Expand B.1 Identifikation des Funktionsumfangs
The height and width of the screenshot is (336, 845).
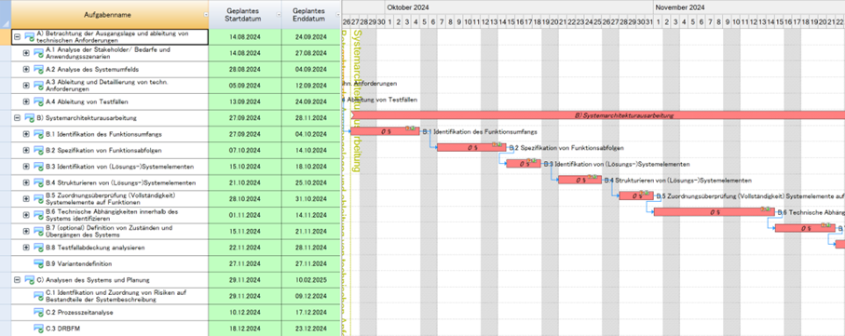(x=26, y=134)
